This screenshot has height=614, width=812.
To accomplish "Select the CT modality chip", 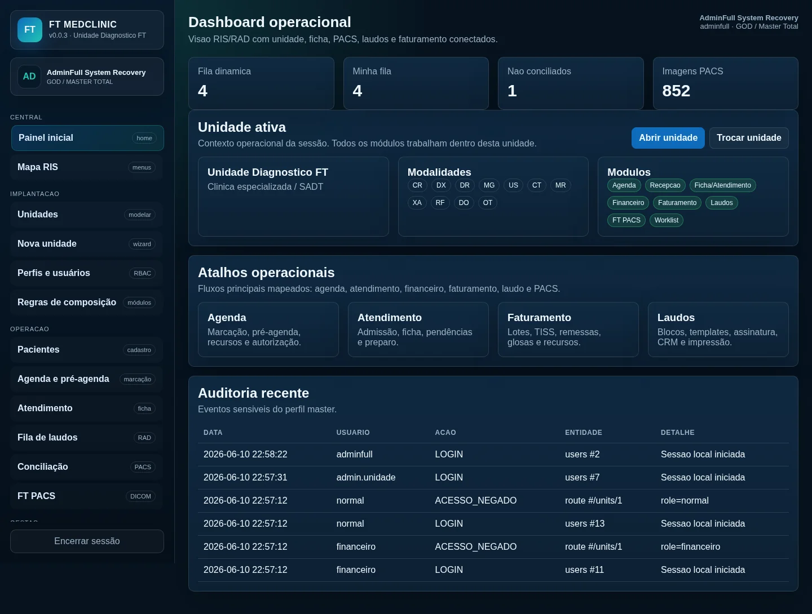I will pos(537,185).
